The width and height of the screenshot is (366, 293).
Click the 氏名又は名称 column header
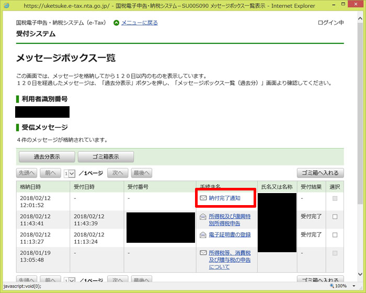tap(277, 187)
